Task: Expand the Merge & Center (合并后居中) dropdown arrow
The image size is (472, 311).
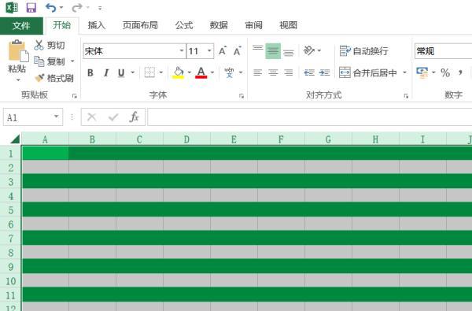Action: pos(404,72)
